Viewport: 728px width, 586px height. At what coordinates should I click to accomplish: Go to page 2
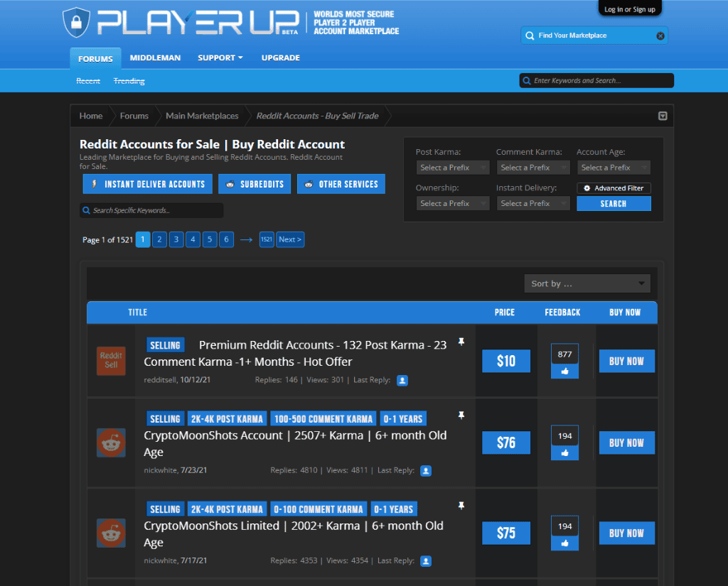[x=159, y=239]
